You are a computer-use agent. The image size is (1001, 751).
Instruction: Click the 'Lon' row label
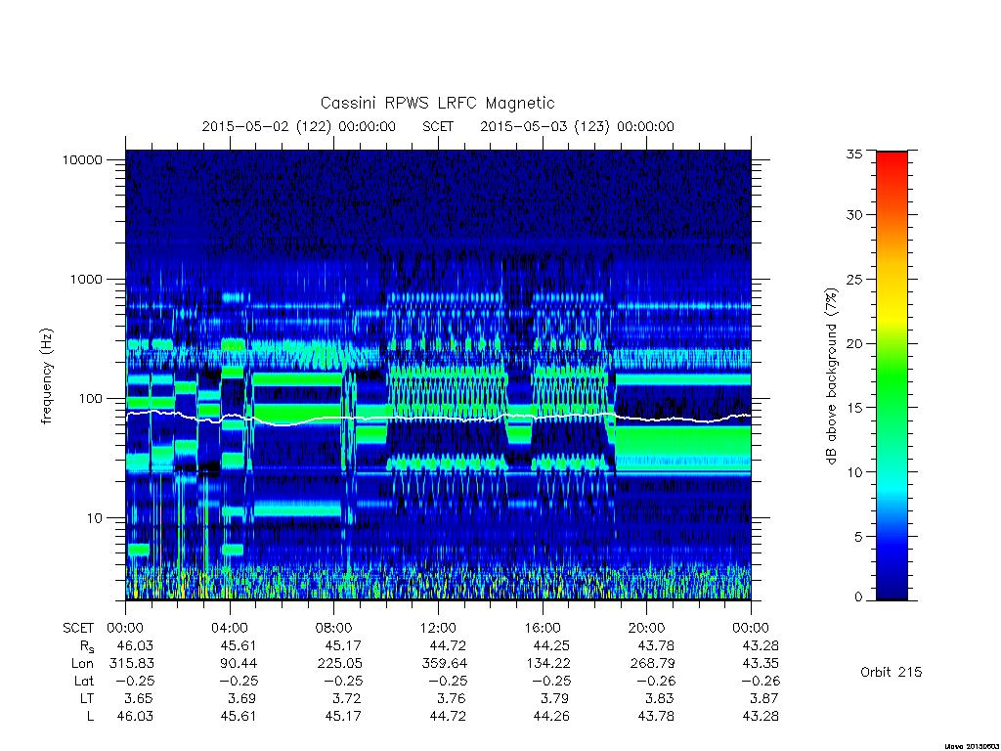pyautogui.click(x=82, y=664)
